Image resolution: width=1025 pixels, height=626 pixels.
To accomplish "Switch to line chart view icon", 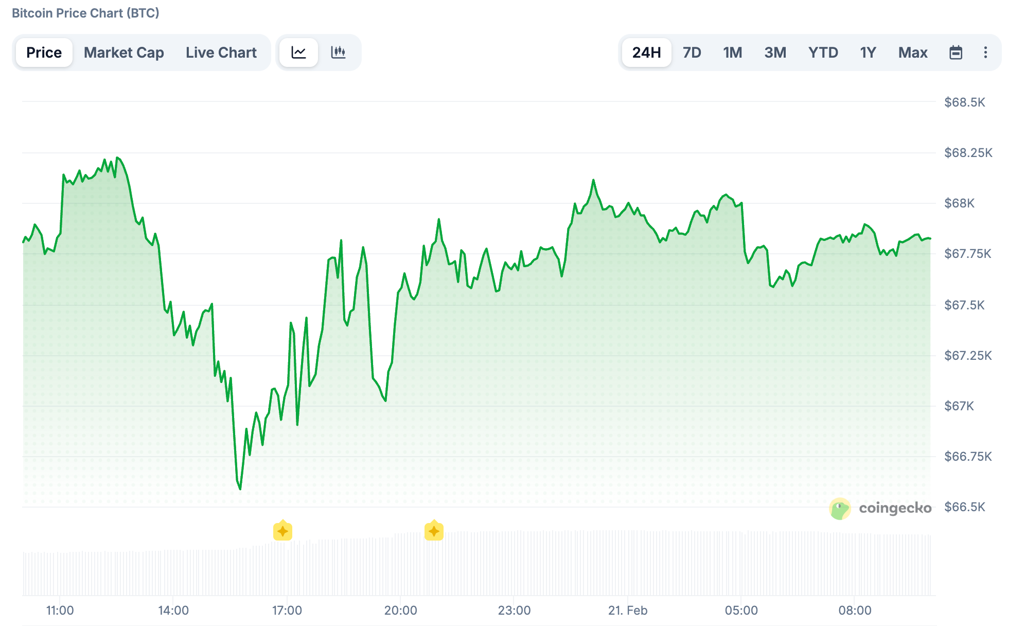I will (298, 53).
